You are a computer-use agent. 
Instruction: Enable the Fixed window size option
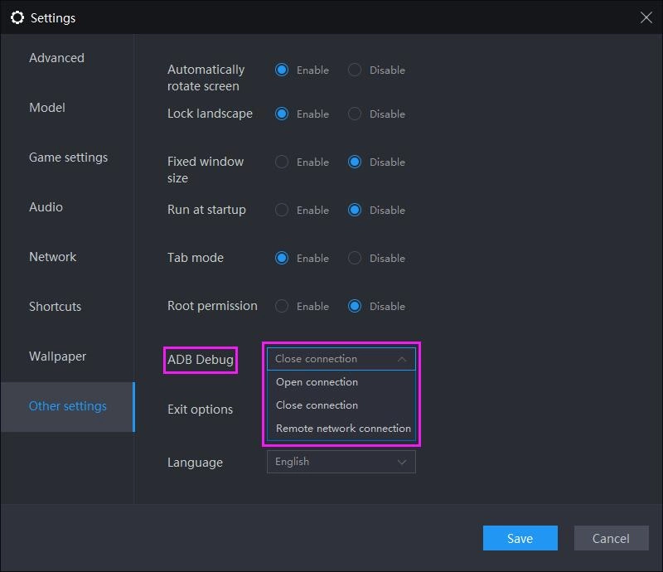[x=282, y=162]
